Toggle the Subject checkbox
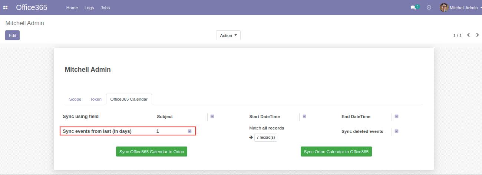The height and width of the screenshot is (175, 482). (x=212, y=117)
